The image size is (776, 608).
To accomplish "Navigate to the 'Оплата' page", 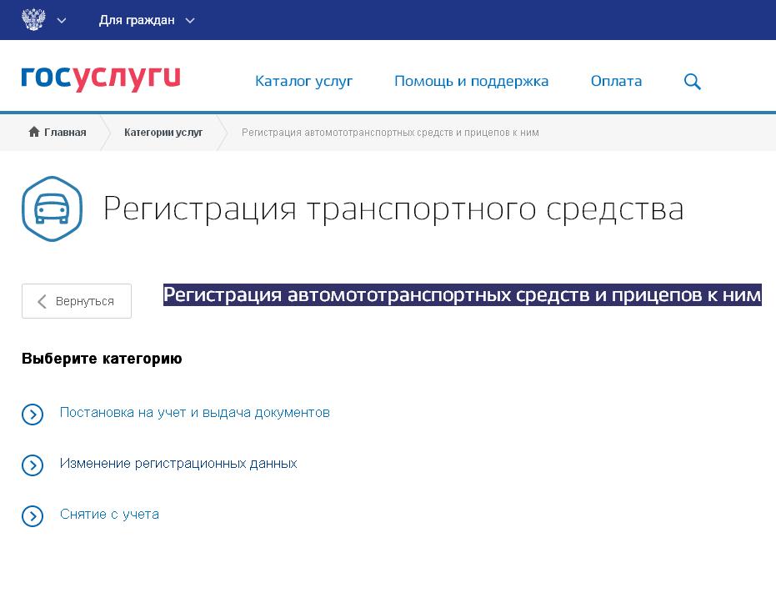I will pos(616,81).
